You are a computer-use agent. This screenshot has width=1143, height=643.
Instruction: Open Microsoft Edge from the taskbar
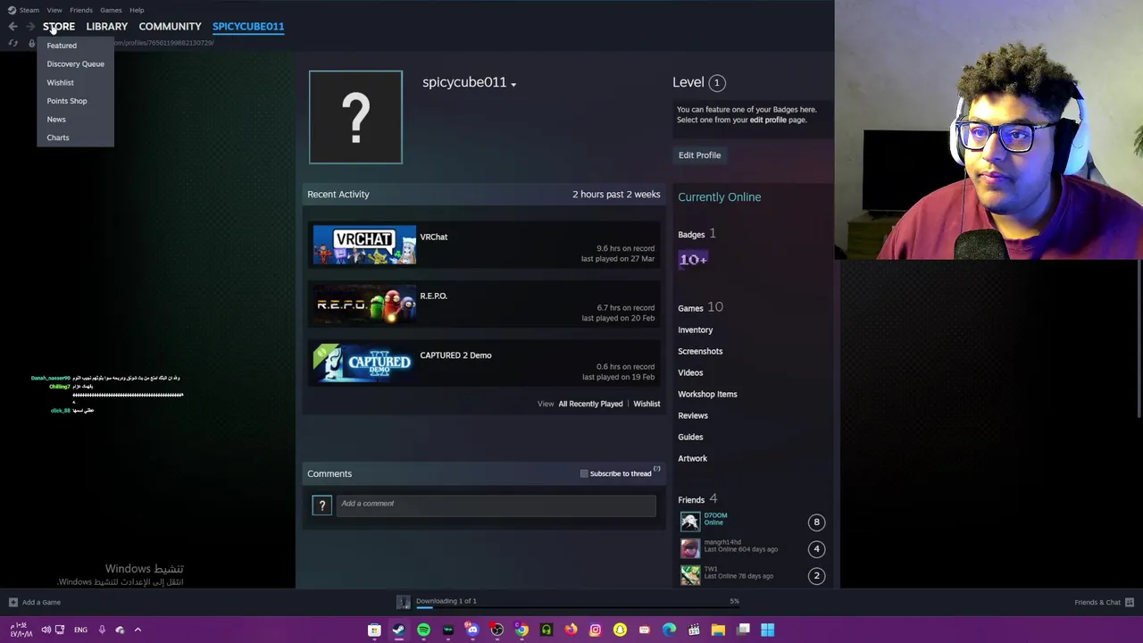(x=669, y=630)
